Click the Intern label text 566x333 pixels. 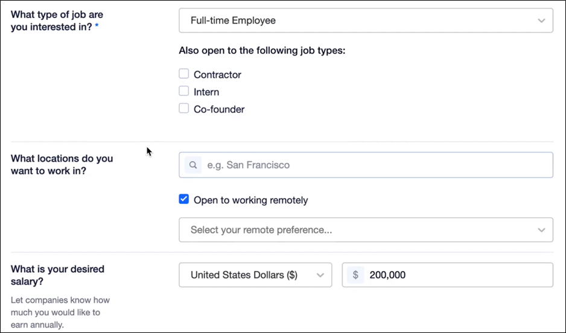pos(206,92)
